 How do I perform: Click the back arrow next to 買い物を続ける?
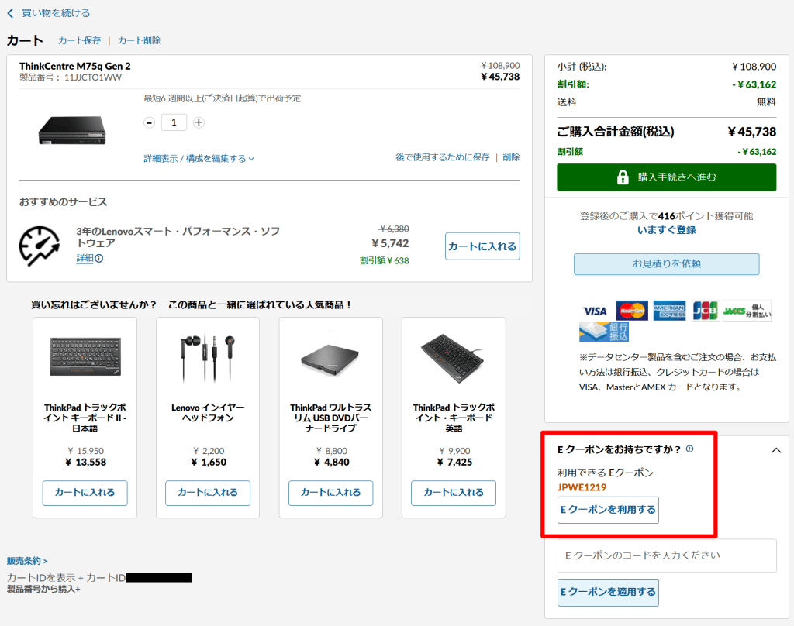click(x=10, y=13)
